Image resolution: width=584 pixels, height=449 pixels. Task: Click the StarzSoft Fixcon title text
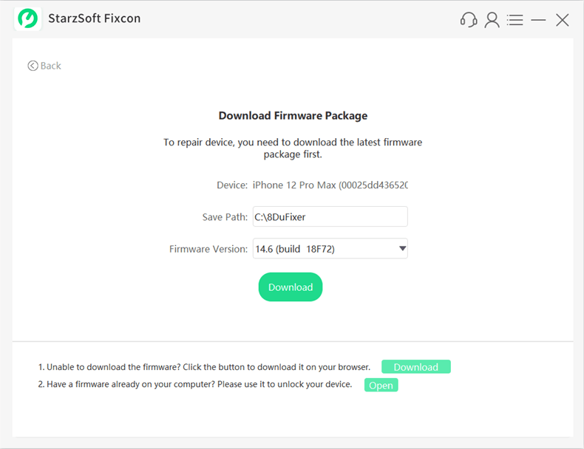pos(95,18)
